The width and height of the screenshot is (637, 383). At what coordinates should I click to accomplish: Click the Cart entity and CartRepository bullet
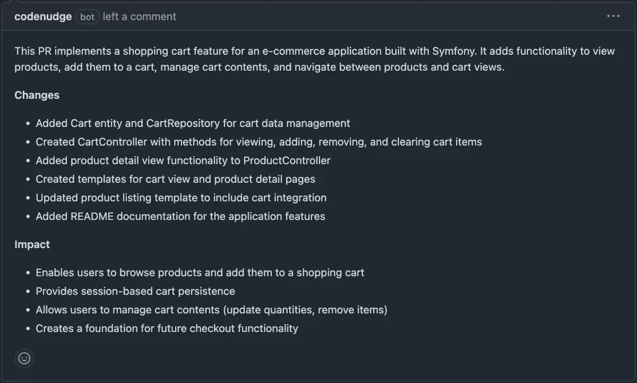[193, 123]
